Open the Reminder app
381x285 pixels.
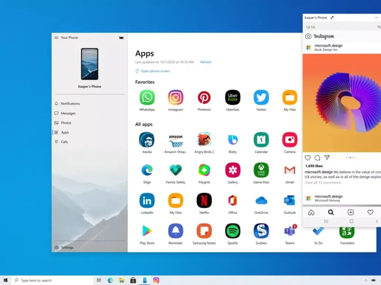[176, 231]
